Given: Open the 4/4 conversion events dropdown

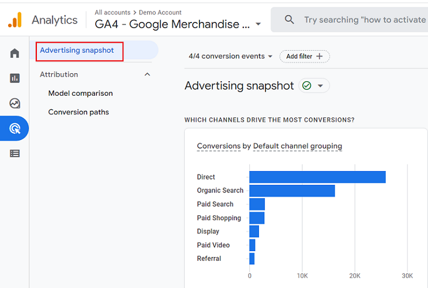Looking at the screenshot, I should (x=231, y=56).
